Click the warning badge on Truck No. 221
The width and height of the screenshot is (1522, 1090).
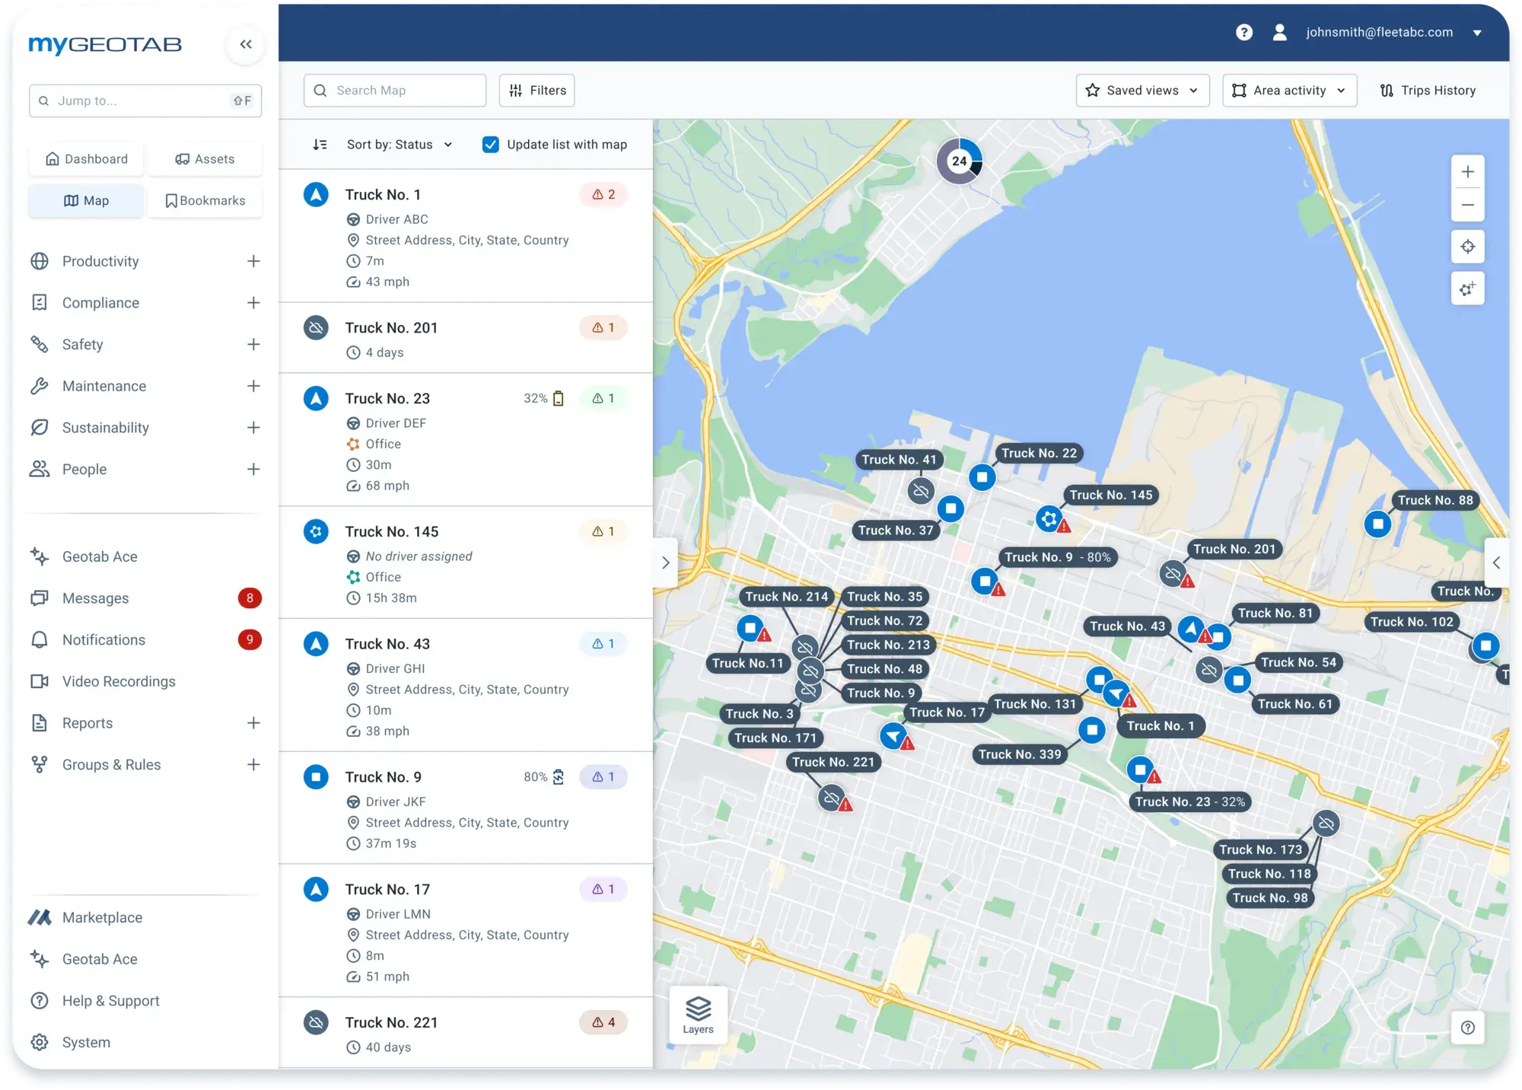point(603,1022)
